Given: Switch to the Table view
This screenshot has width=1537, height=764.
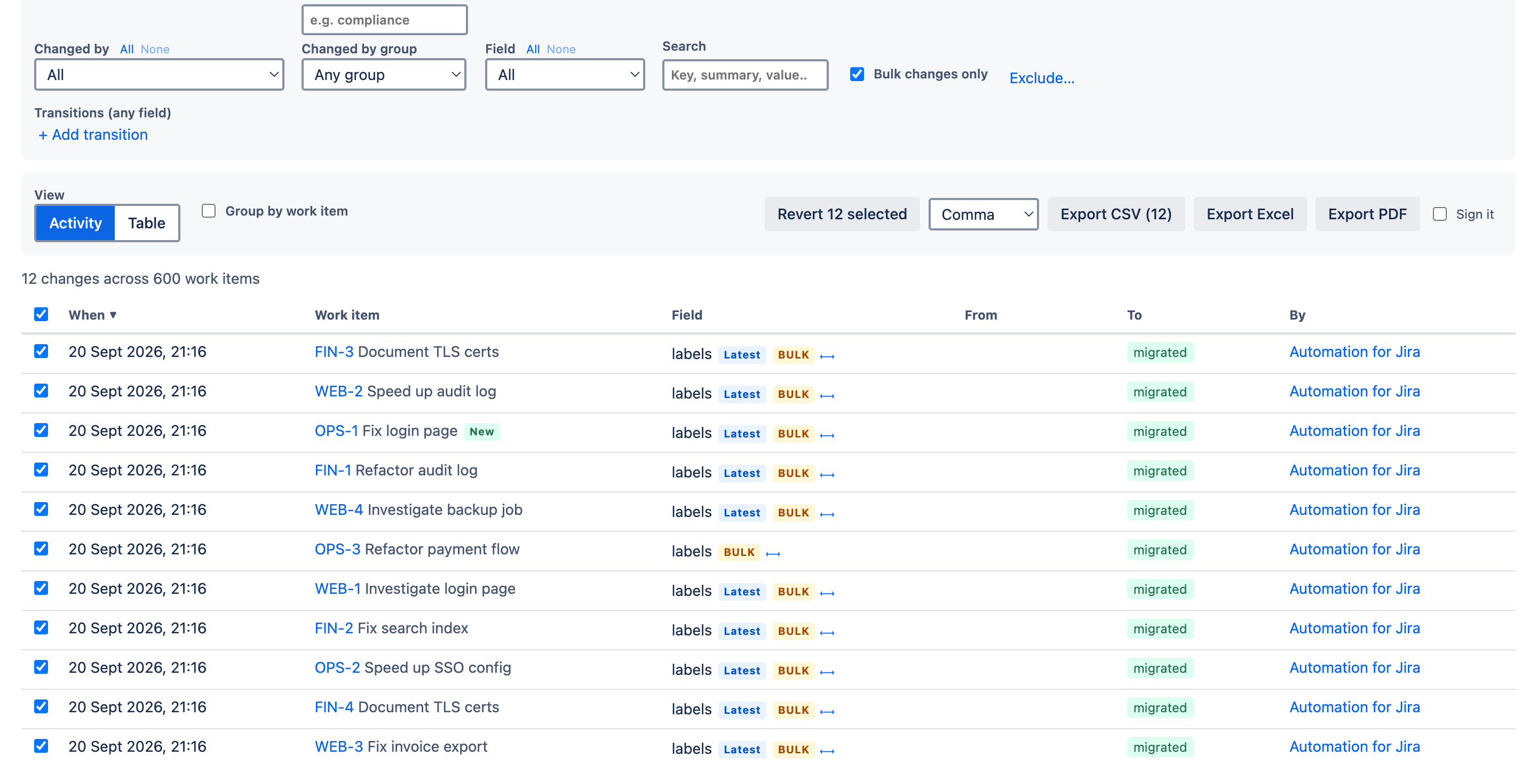Looking at the screenshot, I should [147, 223].
